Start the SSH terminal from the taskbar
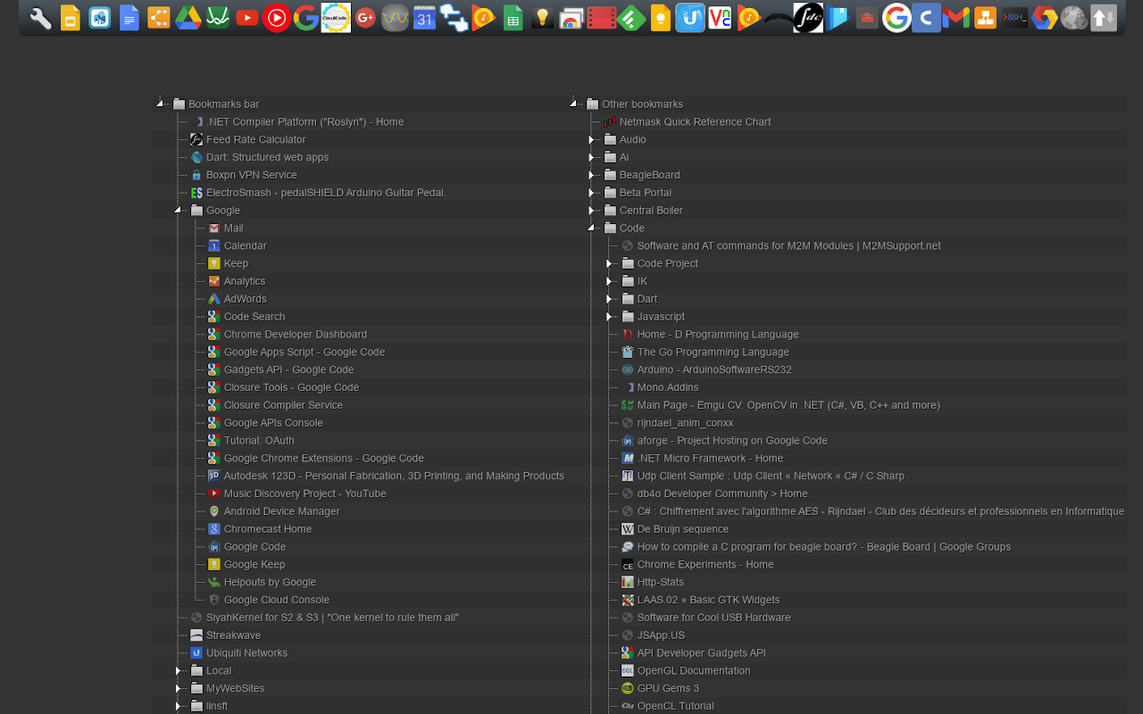The image size is (1143, 714). point(1014,16)
